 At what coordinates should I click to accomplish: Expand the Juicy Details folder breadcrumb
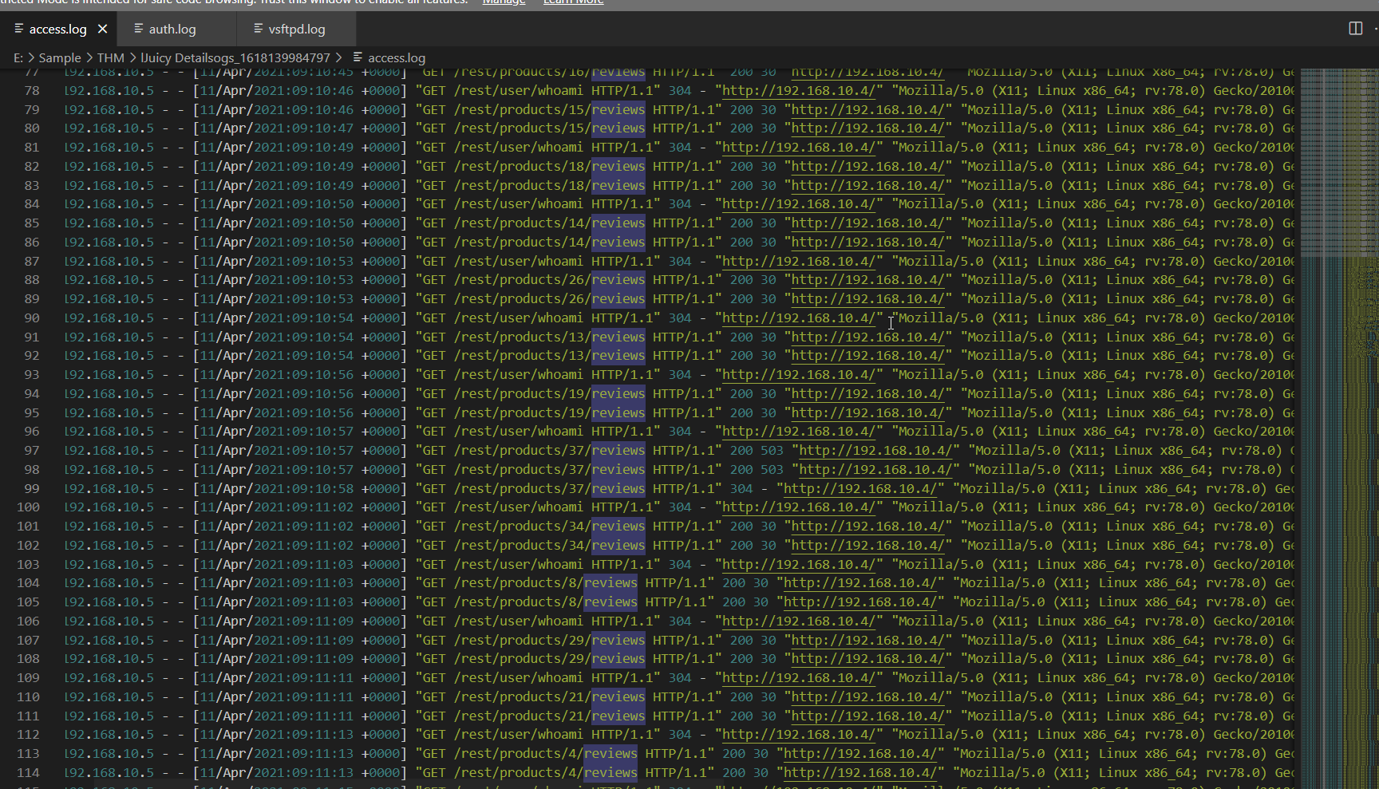click(x=235, y=58)
